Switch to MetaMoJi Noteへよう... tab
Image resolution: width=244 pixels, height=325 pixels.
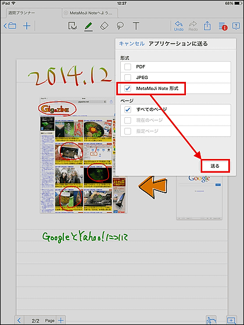tap(90, 13)
